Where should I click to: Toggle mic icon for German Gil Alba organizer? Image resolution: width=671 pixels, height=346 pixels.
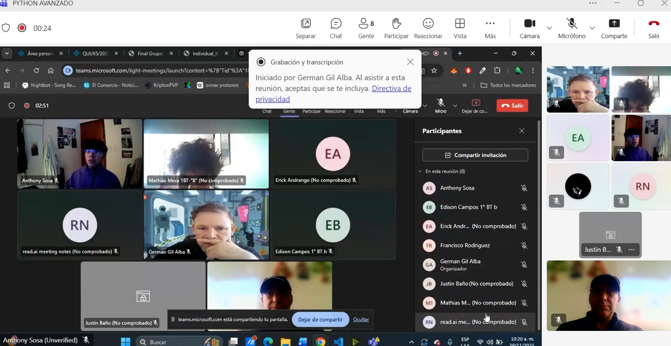pos(524,265)
